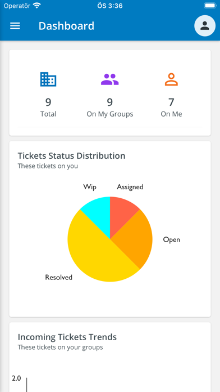This screenshot has width=220, height=392.
Task: Tap the orange On Me person icon
Action: click(x=171, y=79)
